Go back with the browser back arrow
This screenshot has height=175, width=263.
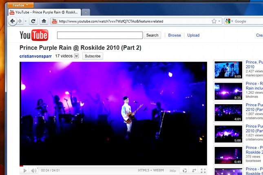(13, 21)
